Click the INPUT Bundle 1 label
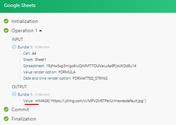Screen dimensions: 176x125 (x=25, y=47)
